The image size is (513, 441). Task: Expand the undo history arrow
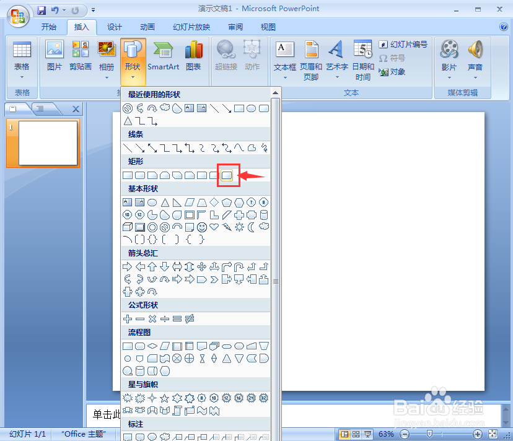pyautogui.click(x=64, y=11)
